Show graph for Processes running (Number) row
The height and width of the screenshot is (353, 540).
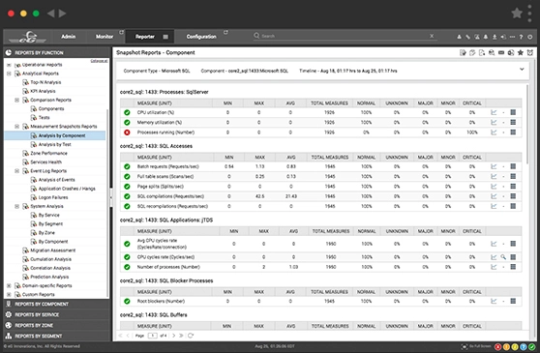click(x=494, y=132)
